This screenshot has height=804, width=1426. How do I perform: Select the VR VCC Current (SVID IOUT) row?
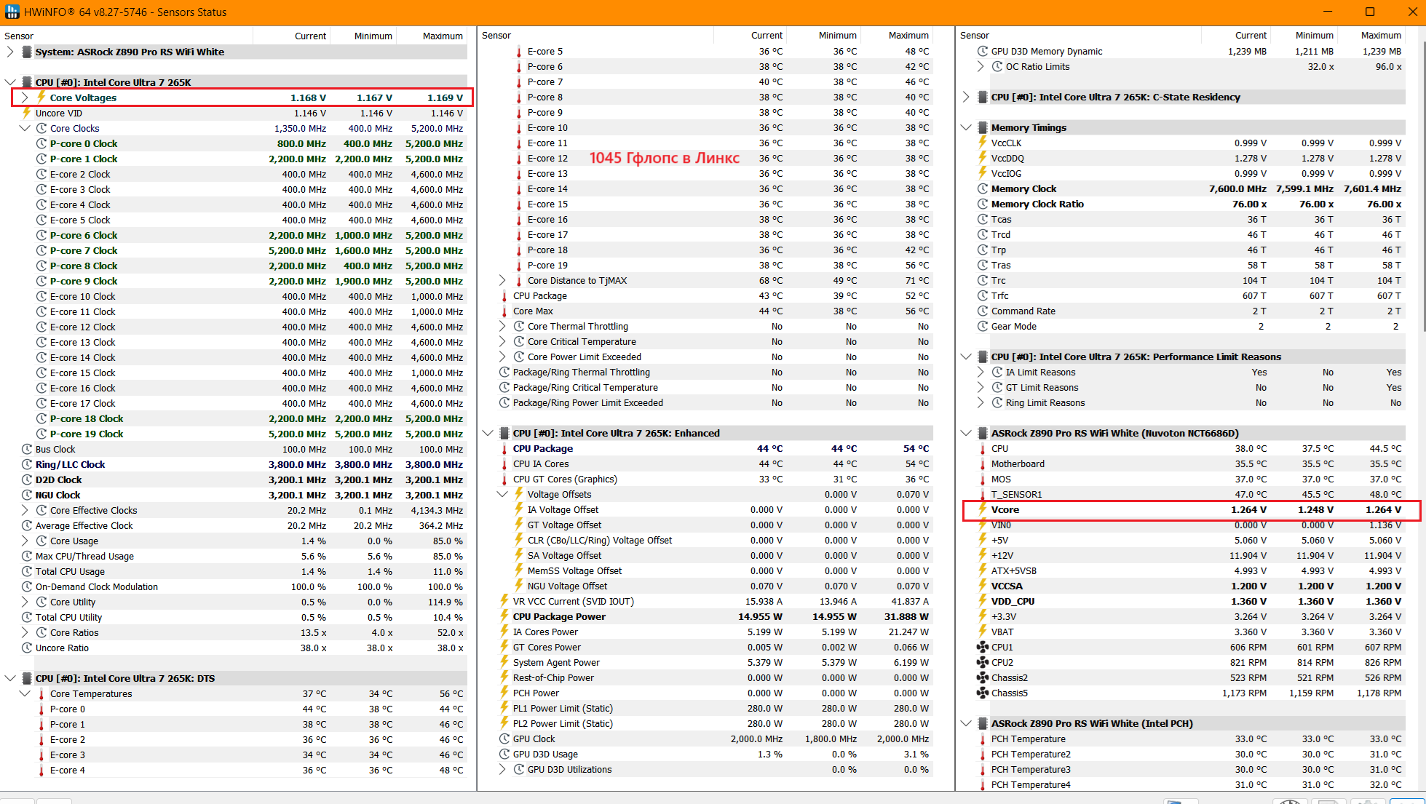573,601
